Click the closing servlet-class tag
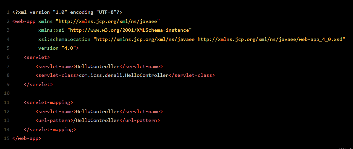Image resolution: width=353 pixels, height=149 pixels. click(x=192, y=75)
